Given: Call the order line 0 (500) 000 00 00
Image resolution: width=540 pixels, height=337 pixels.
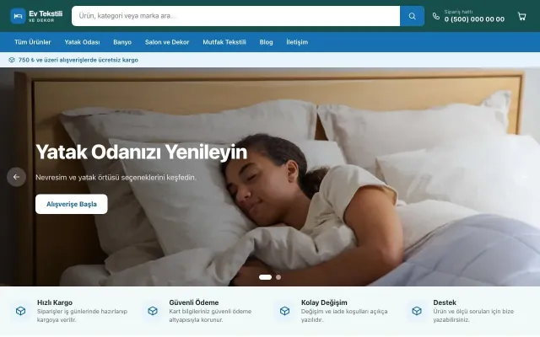Looking at the screenshot, I should tap(474, 19).
